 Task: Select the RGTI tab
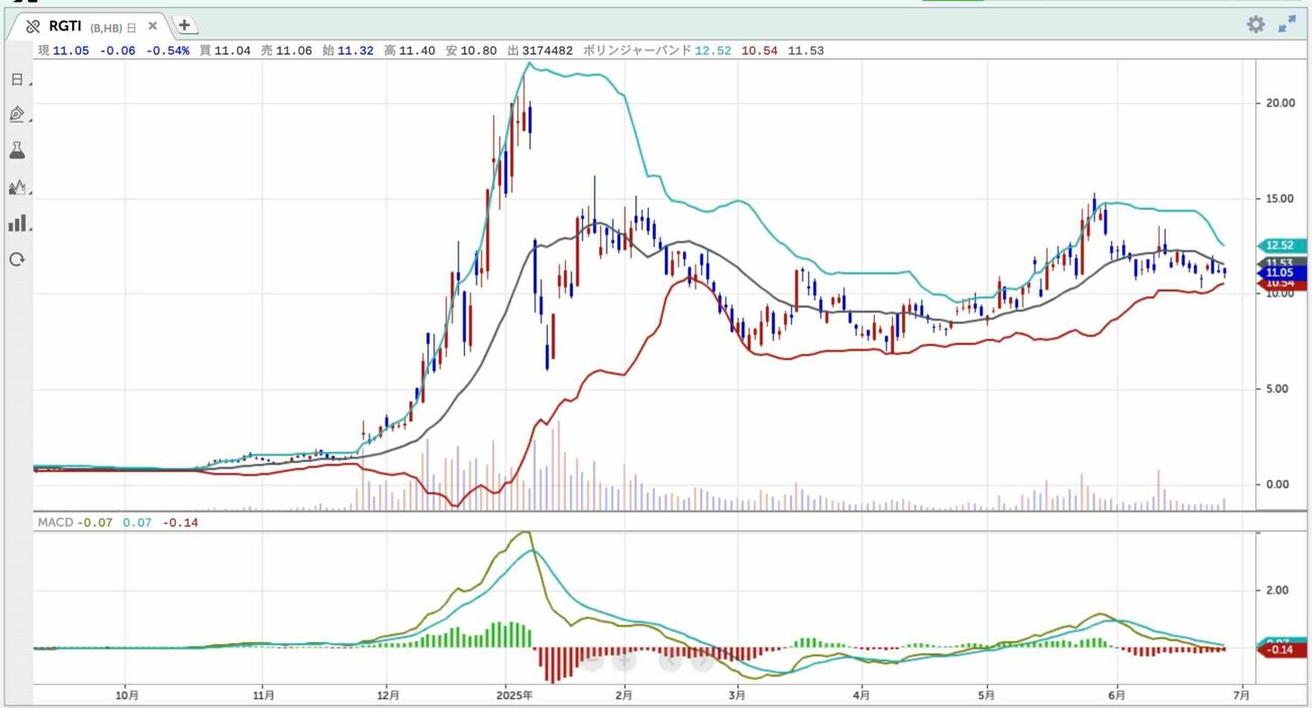[92, 26]
